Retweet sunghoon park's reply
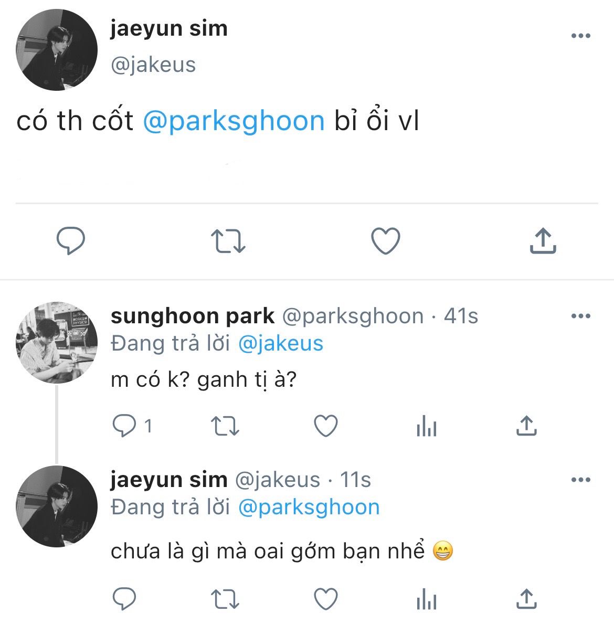 (225, 426)
